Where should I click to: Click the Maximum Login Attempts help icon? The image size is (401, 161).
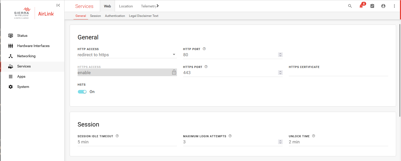tap(230, 136)
